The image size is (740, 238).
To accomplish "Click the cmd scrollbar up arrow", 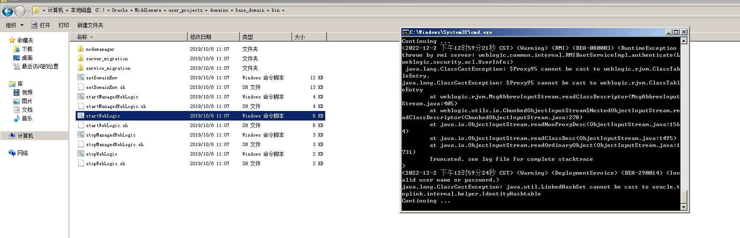I will [684, 41].
